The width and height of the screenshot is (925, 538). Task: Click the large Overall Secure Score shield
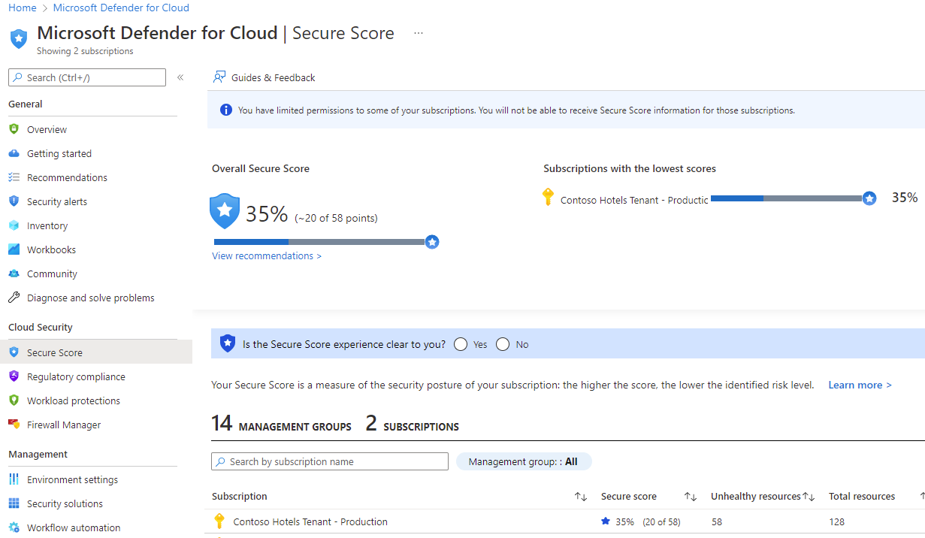(225, 211)
